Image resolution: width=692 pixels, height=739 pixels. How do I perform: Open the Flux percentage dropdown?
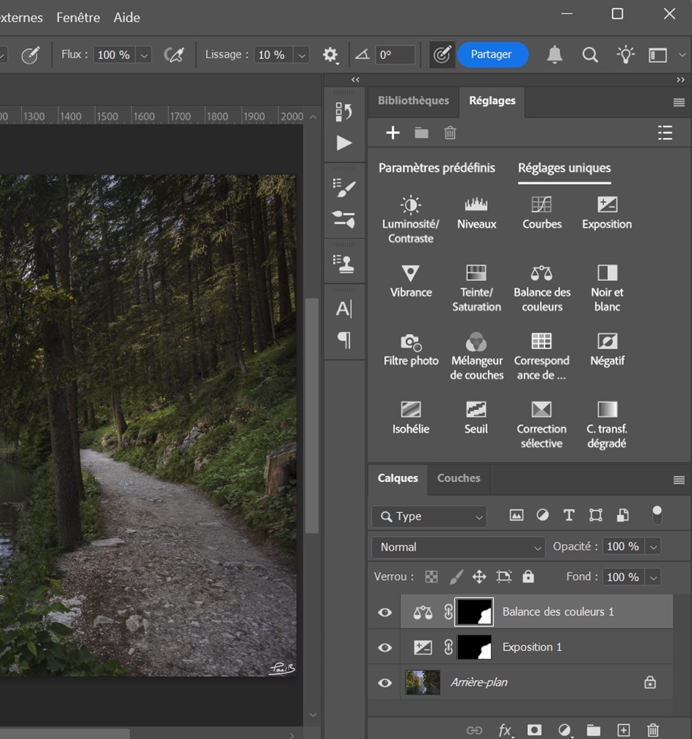tap(144, 55)
